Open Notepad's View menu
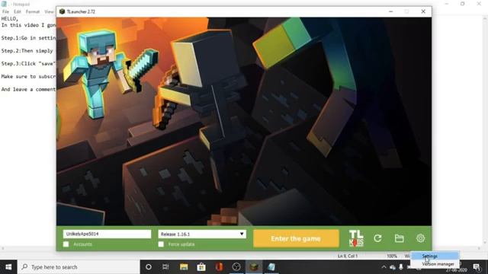This screenshot has height=274, width=488. pos(49,11)
